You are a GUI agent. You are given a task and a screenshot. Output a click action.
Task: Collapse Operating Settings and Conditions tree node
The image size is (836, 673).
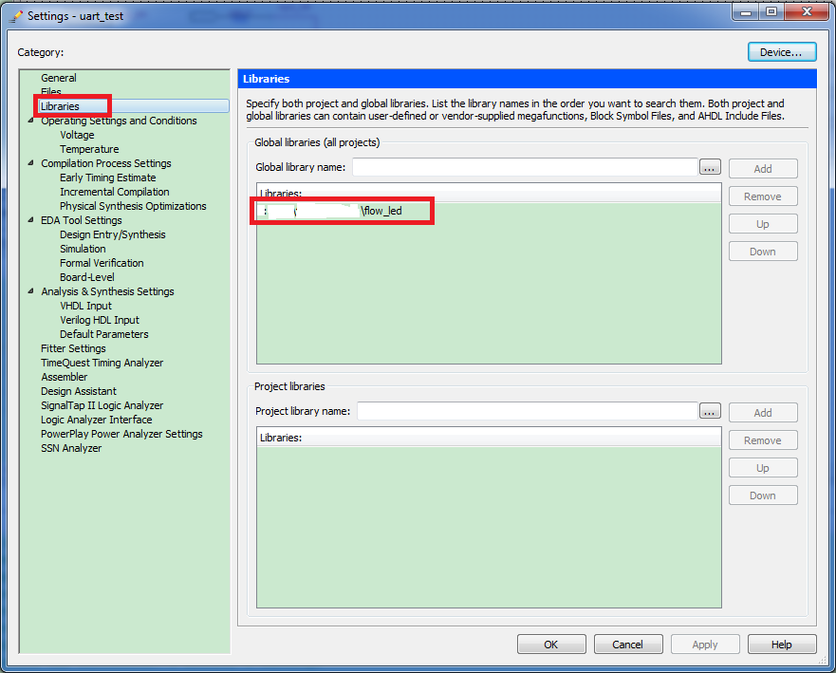click(31, 121)
